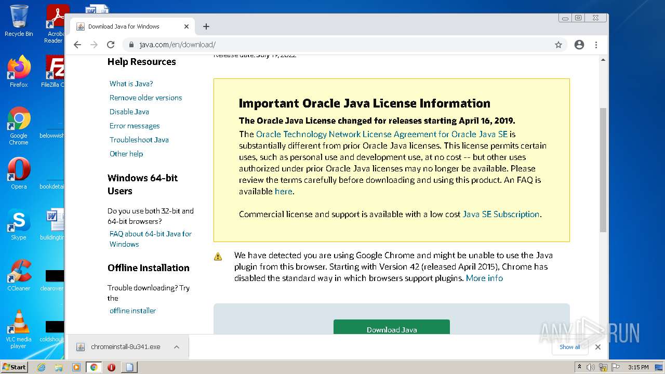Viewport: 665px width, 374px height.
Task: Open the offline installer link
Action: [132, 311]
